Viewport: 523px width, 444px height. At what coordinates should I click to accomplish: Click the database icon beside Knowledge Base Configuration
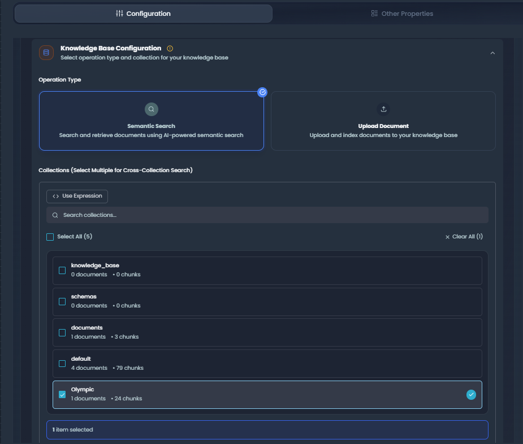tap(46, 53)
